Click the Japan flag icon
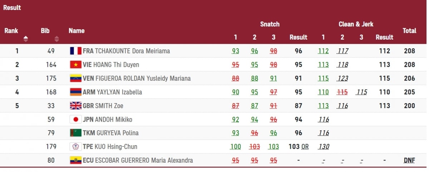This screenshot has width=429, height=172. pyautogui.click(x=75, y=119)
